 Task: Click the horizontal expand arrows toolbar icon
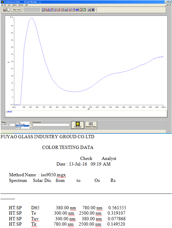[58, 10]
